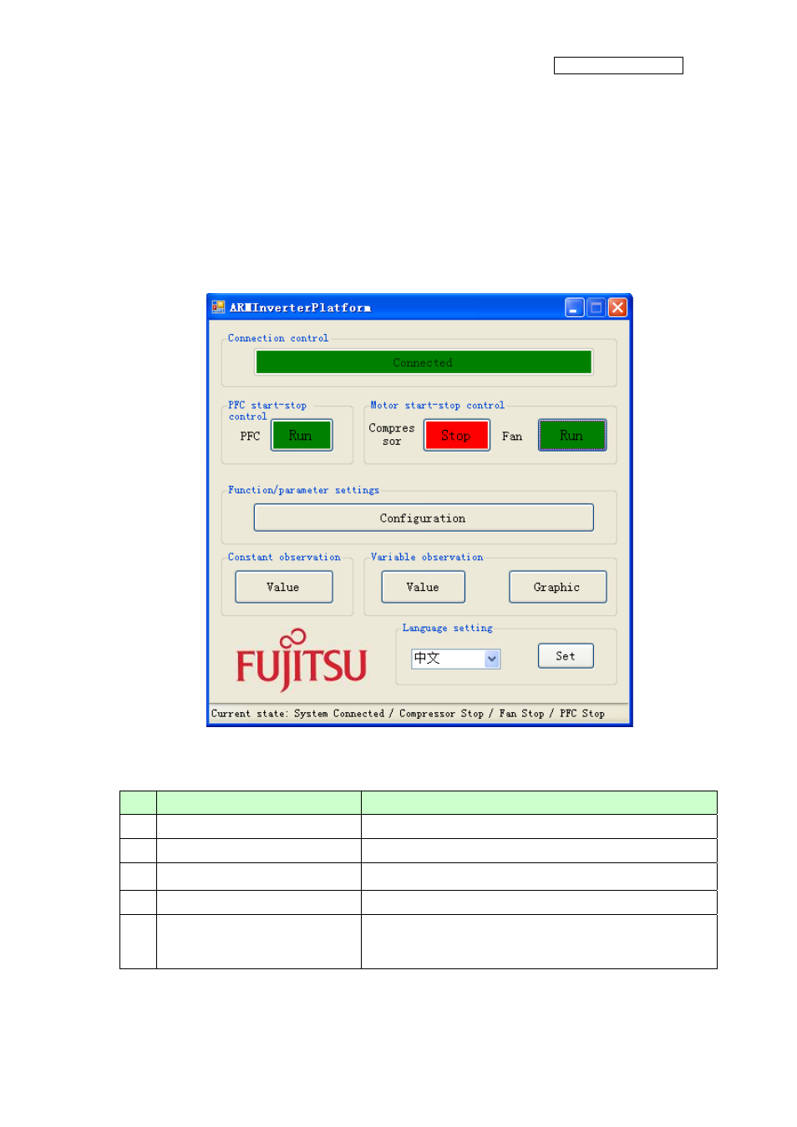Click the PFC Run button
The height and width of the screenshot is (1127, 797).
(301, 435)
